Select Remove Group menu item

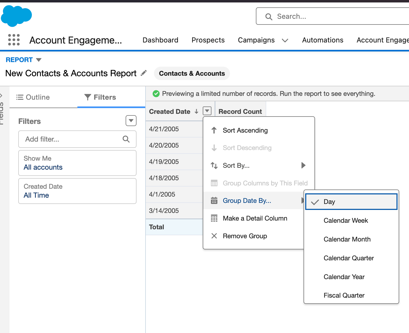click(254, 236)
